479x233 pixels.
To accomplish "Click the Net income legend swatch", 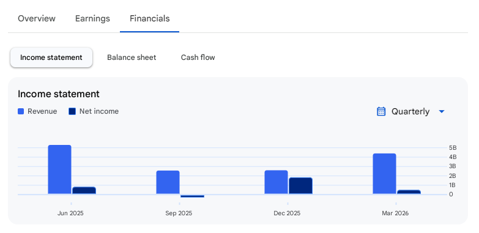I will [72, 111].
